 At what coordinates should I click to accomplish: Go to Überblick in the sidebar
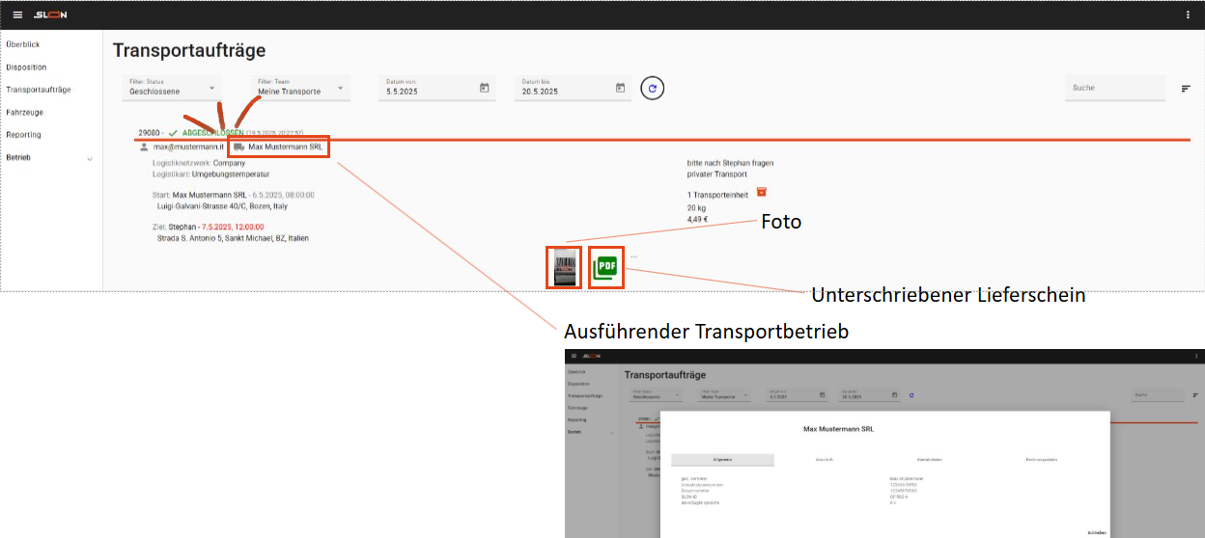22,44
